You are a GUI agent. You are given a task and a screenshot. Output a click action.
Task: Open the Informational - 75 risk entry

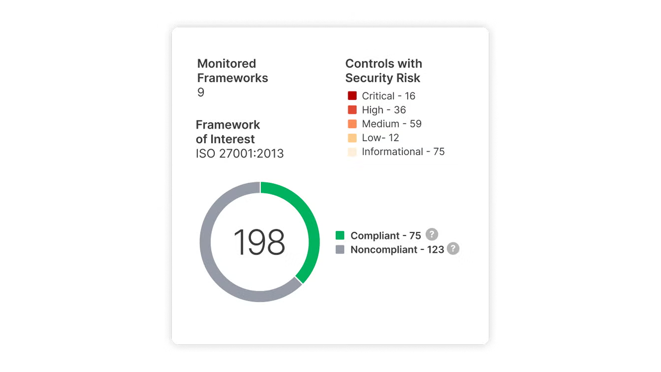pyautogui.click(x=403, y=152)
